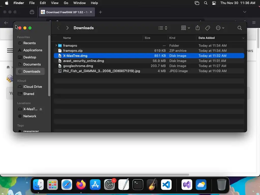Screen dimensions: 260x195
Task: Open the Go menu
Action: 66,3
